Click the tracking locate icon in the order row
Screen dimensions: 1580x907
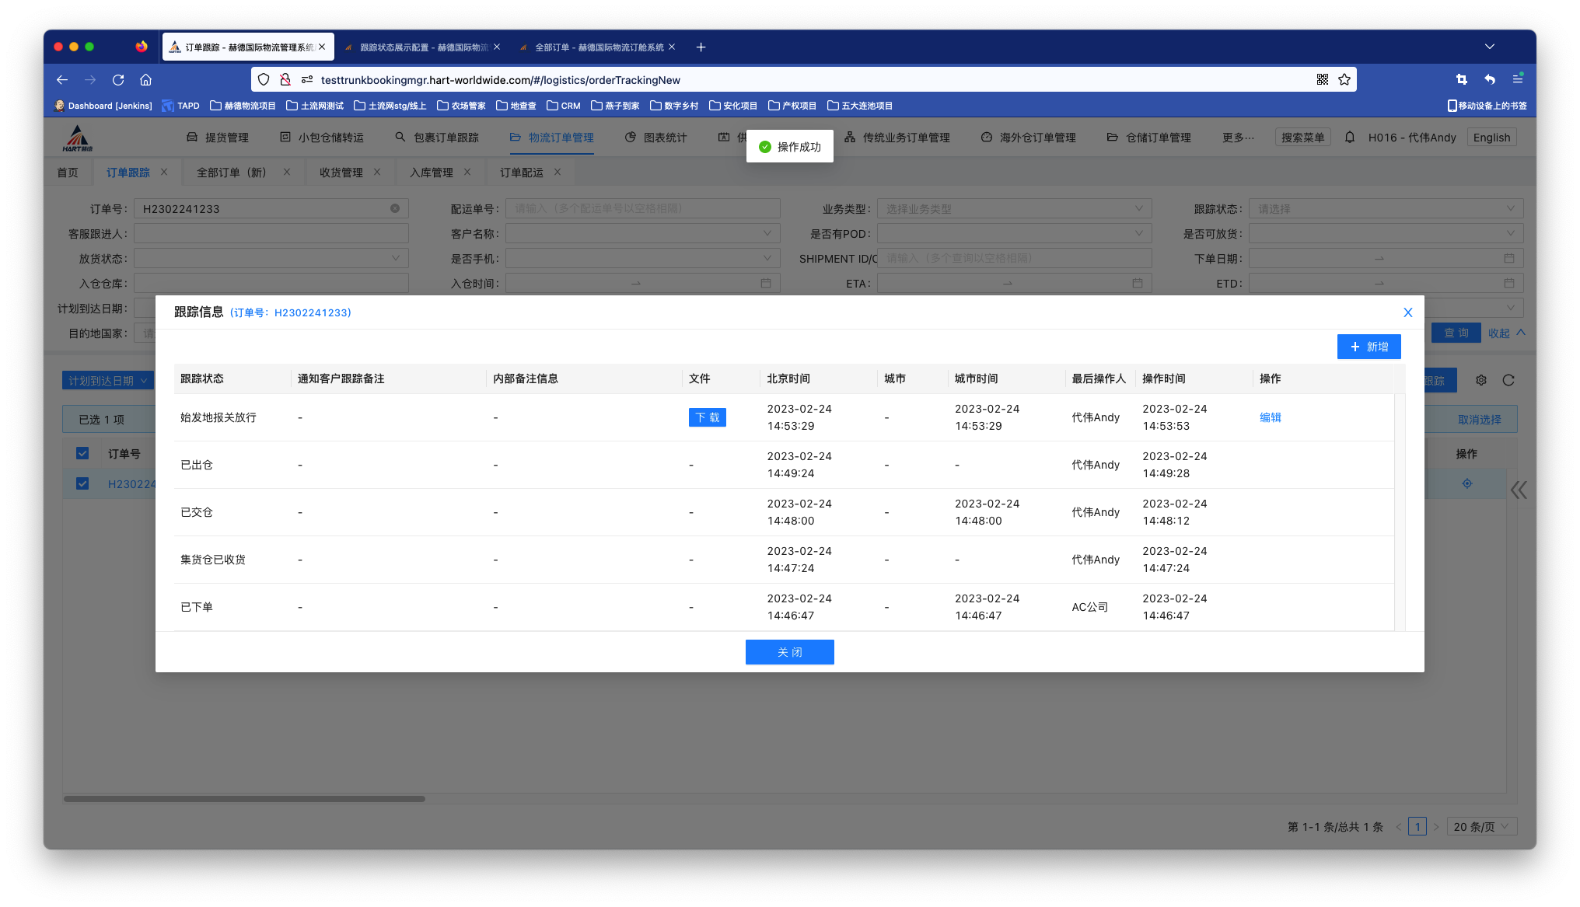[1467, 483]
